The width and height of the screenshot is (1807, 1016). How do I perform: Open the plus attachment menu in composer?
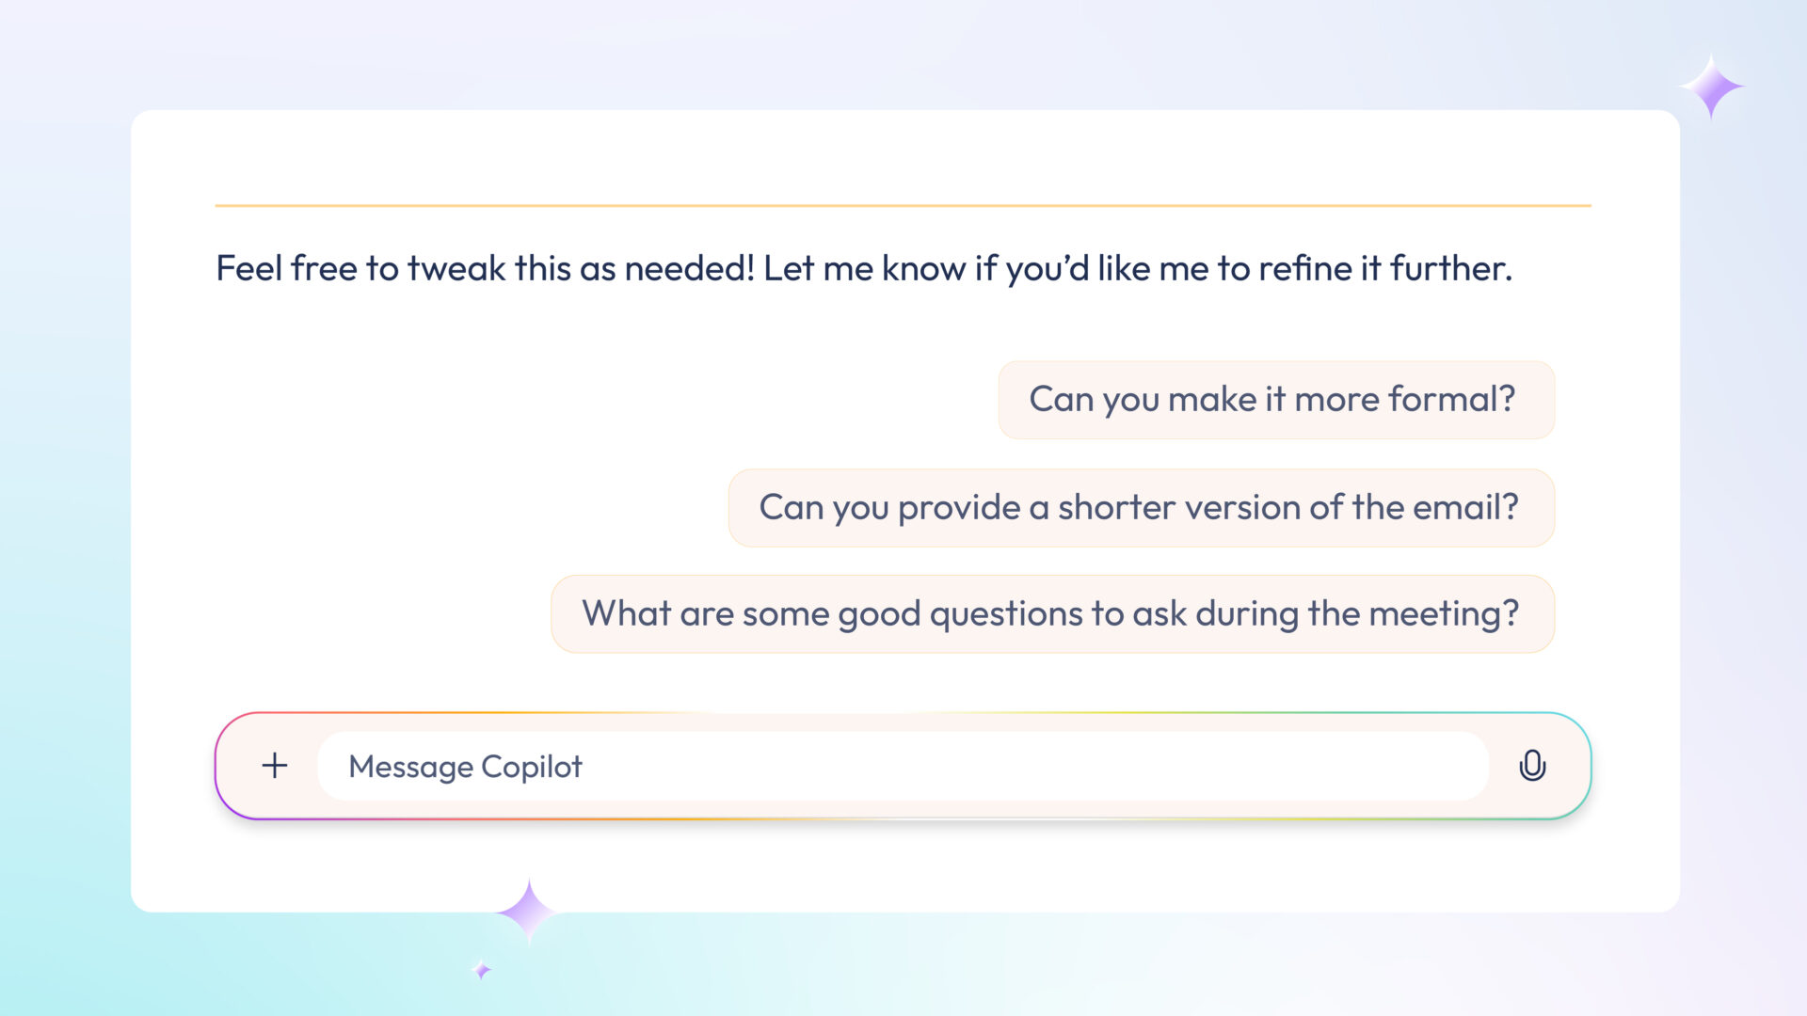274,766
